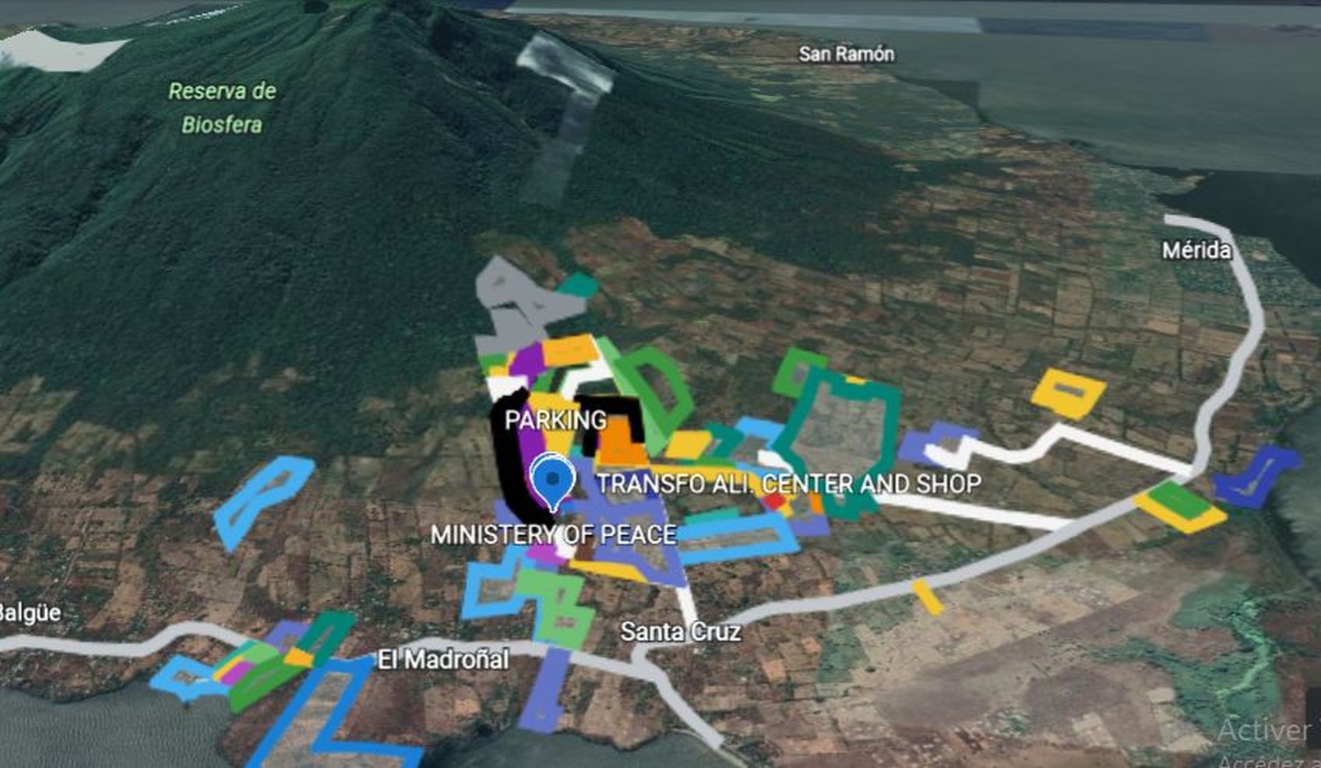Click the Balgüe label at left edge
The height and width of the screenshot is (768, 1321).
30,612
